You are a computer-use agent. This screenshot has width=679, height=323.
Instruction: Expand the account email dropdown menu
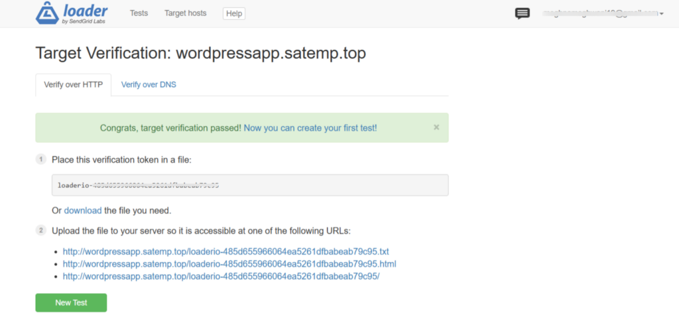click(603, 14)
